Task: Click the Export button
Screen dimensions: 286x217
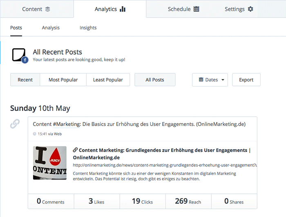Action: tap(246, 80)
